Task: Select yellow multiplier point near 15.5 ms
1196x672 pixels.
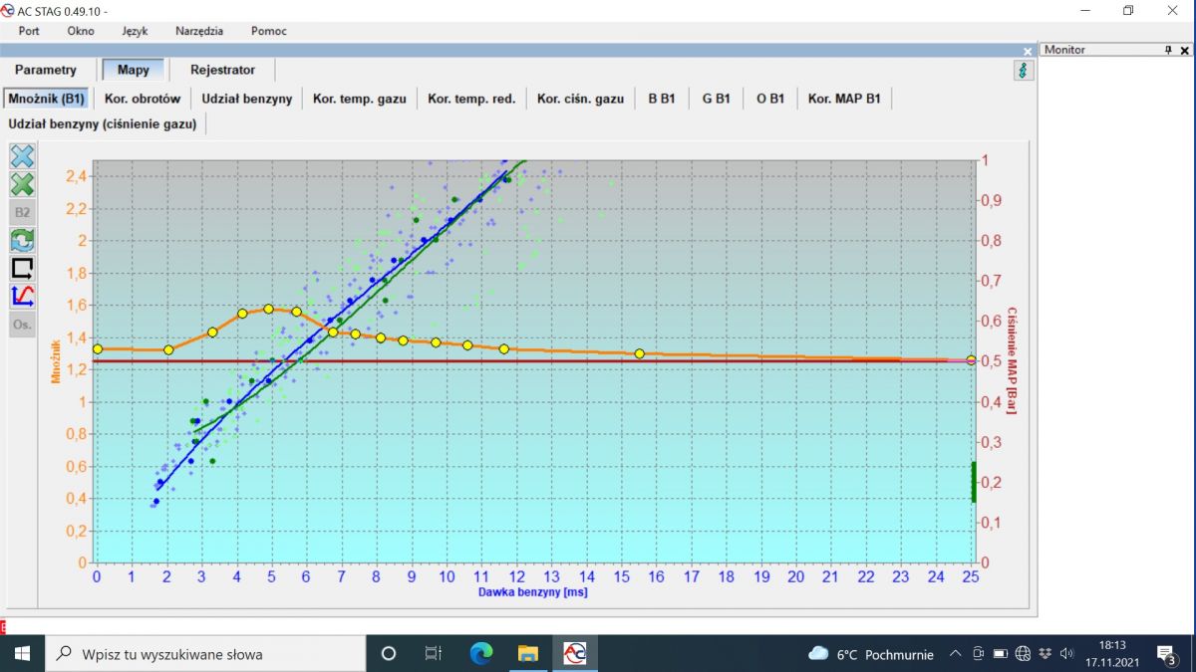Action: (x=639, y=353)
